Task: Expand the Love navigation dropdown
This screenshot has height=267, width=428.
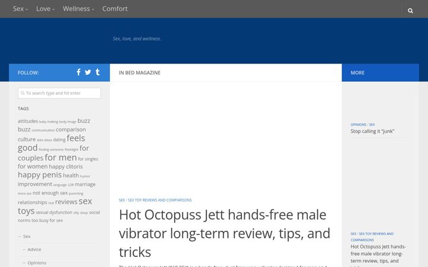Action: pos(45,9)
